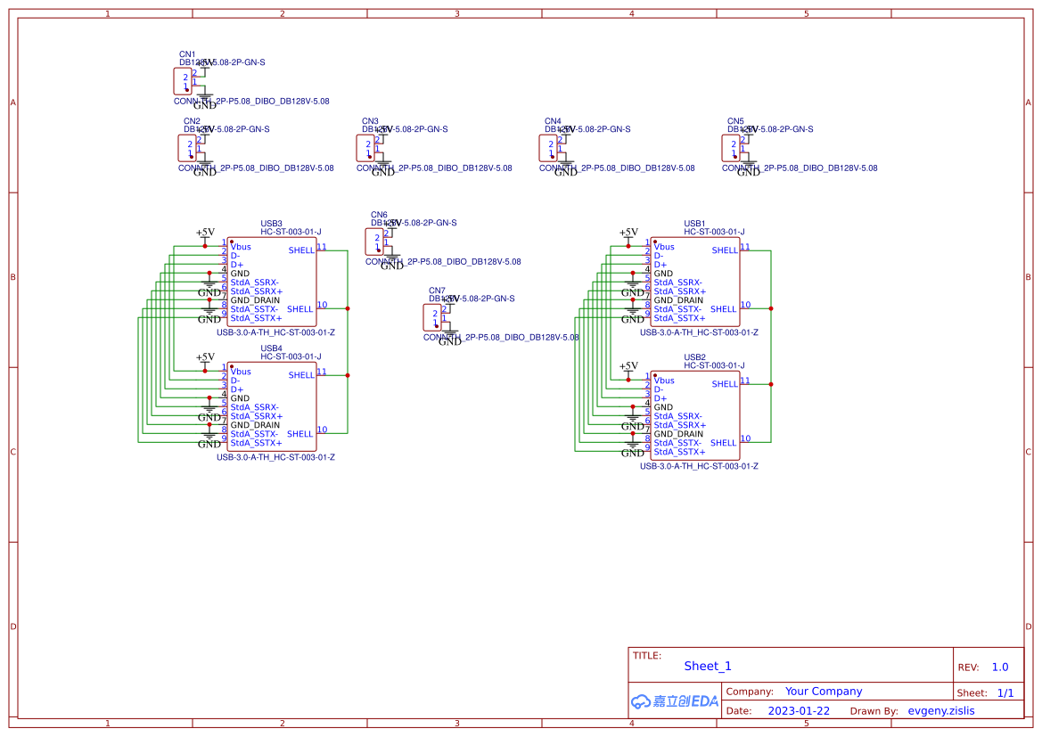The height and width of the screenshot is (737, 1042).
Task: Click the drawn-by name evgeny.zislis
Action: click(941, 710)
